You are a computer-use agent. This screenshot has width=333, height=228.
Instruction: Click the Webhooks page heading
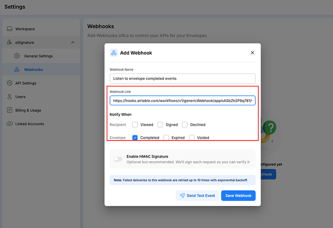click(x=100, y=27)
